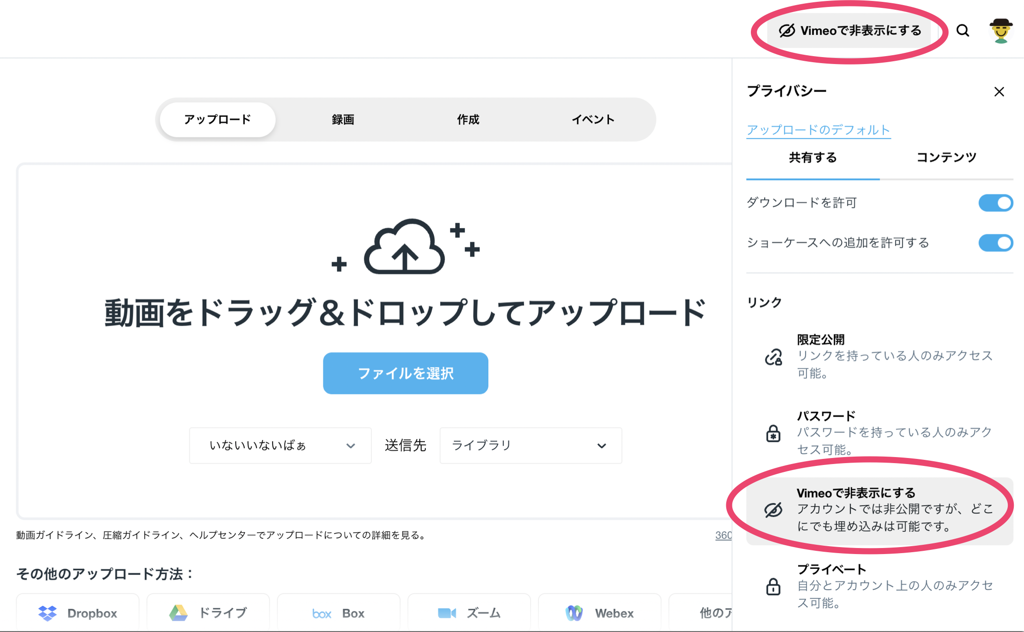Open the アップロードのデフォルト link
This screenshot has height=632, width=1024.
818,130
